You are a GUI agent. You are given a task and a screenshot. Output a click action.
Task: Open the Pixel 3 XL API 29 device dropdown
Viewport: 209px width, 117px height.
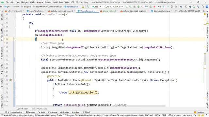(114, 6)
